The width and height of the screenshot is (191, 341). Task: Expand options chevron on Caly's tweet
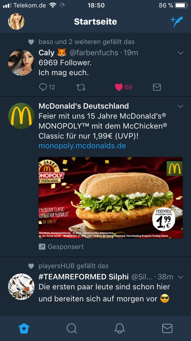click(x=180, y=53)
